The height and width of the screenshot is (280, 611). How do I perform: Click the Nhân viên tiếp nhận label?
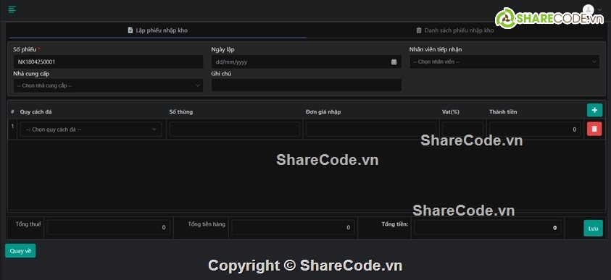tap(436, 49)
